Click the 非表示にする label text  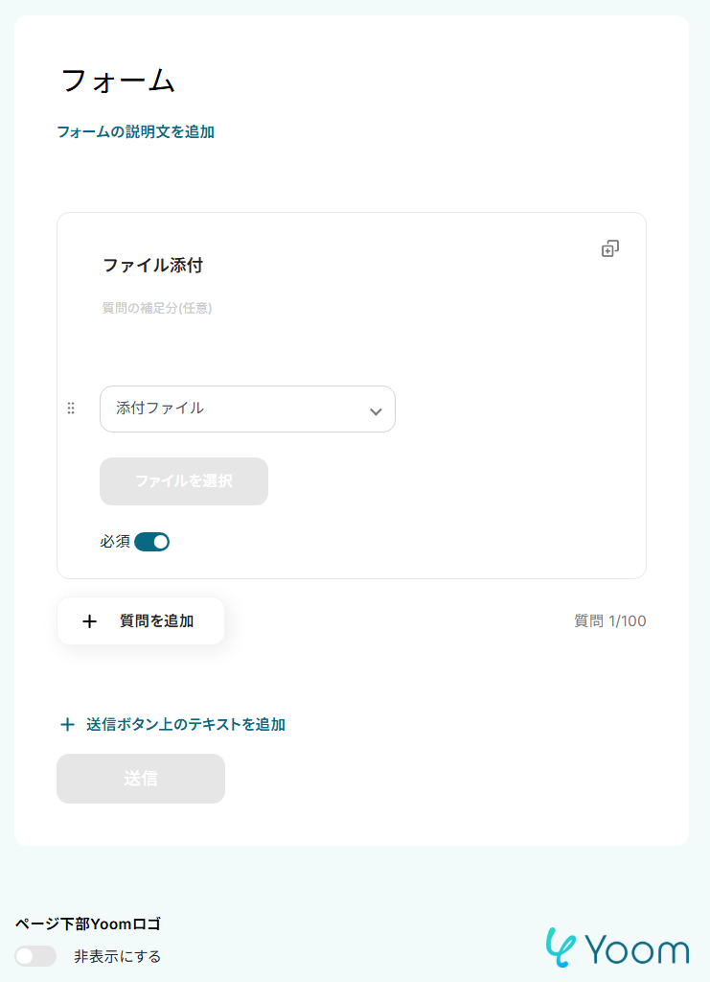[x=117, y=956]
